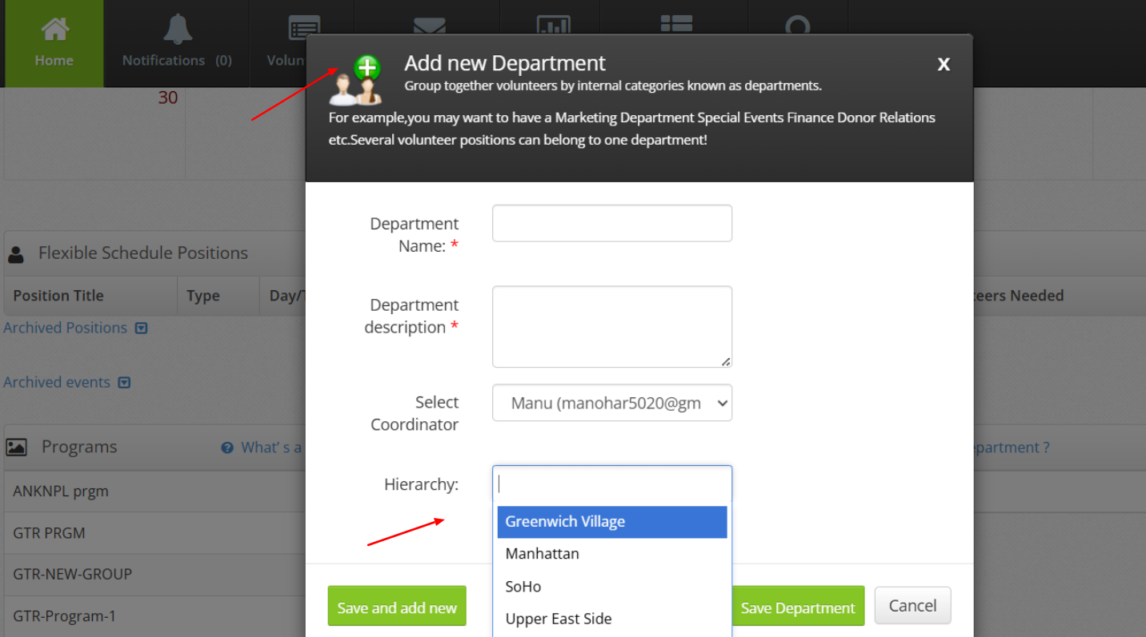1146x637 pixels.
Task: Expand the Archived events arrow
Action: [124, 383]
